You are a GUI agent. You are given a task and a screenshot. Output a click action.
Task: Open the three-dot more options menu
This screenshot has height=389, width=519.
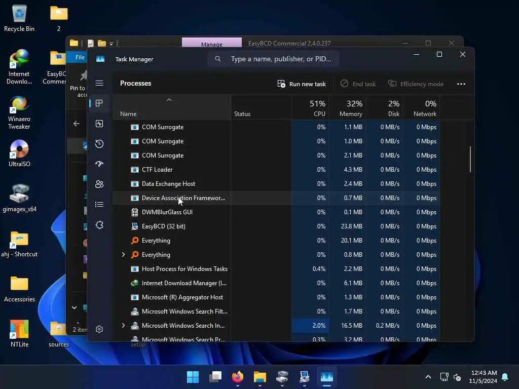pyautogui.click(x=461, y=84)
